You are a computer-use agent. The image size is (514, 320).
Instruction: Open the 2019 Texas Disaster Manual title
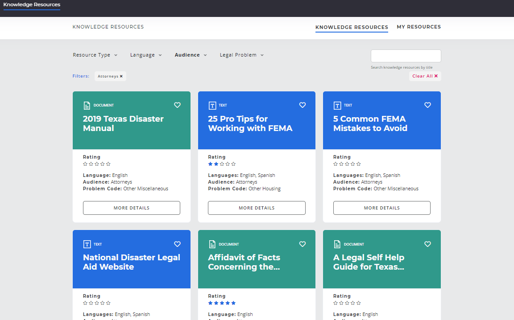(x=123, y=123)
